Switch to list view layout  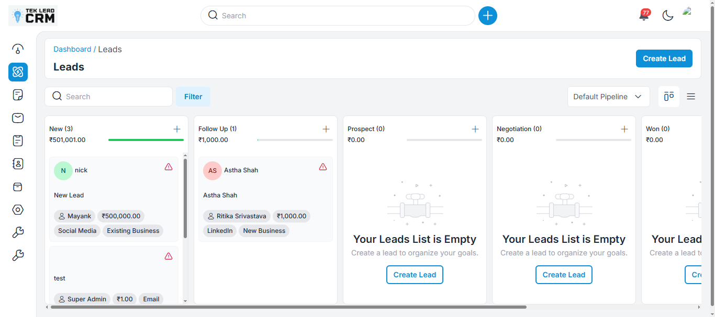click(691, 97)
